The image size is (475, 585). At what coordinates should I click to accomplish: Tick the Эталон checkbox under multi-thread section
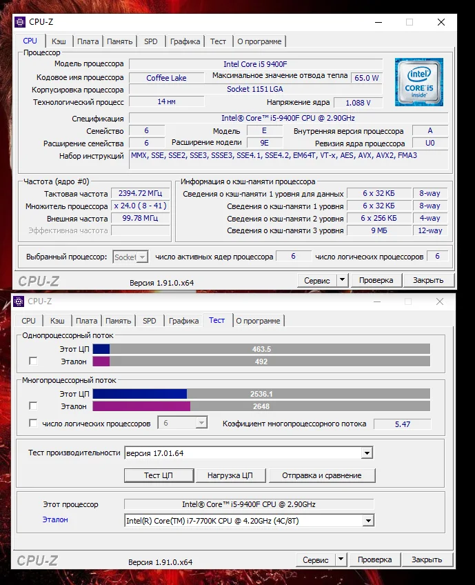[33, 406]
